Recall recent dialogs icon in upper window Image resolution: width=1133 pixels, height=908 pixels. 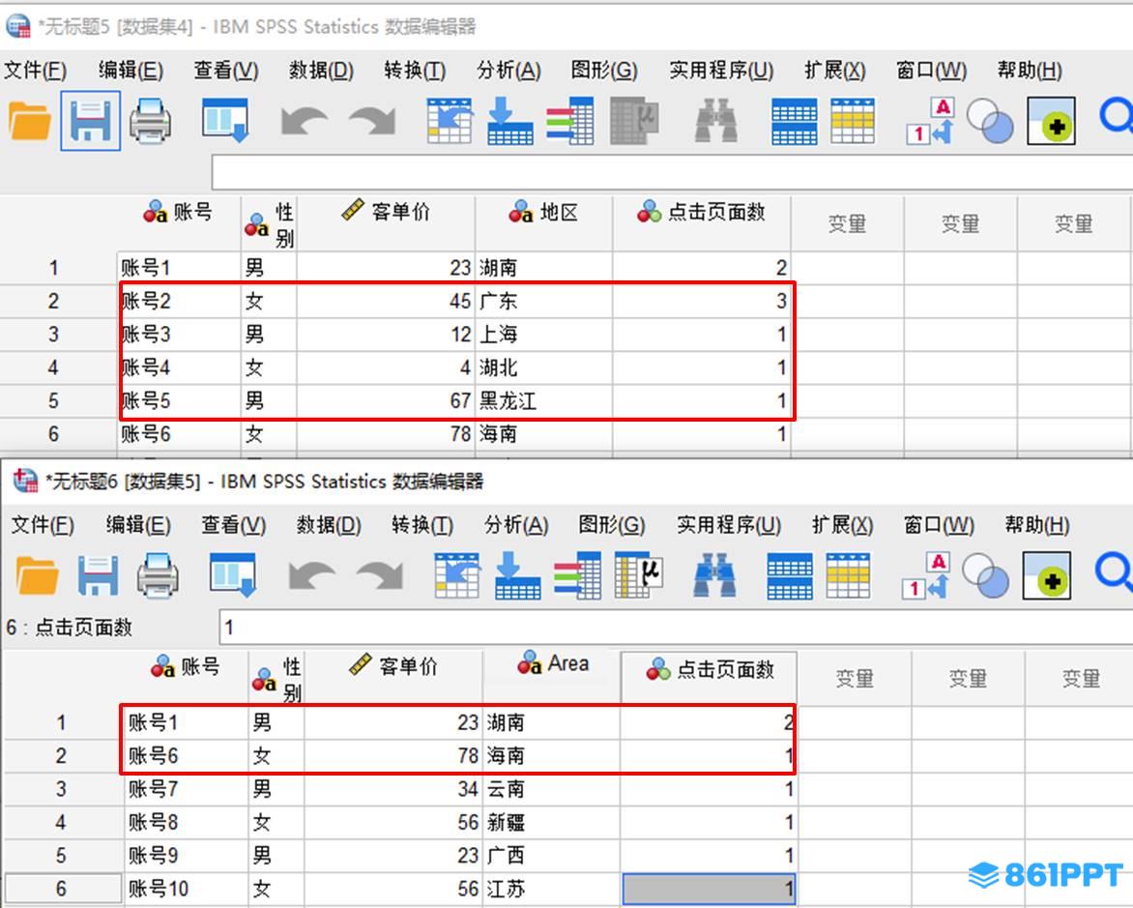coord(225,121)
